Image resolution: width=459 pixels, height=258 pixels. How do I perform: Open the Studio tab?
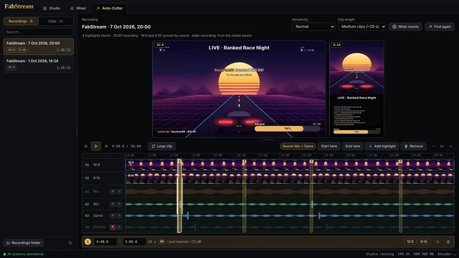[52, 8]
